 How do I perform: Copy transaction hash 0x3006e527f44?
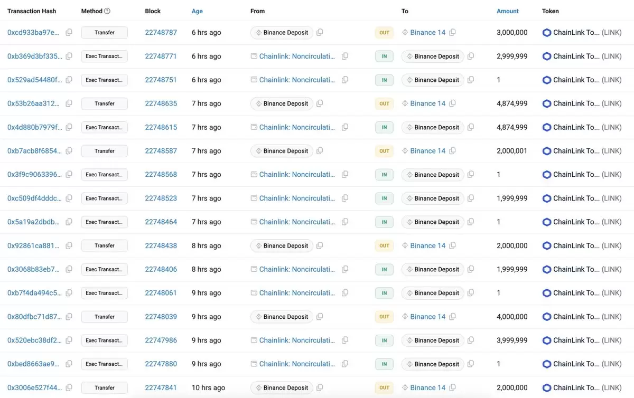coord(69,387)
